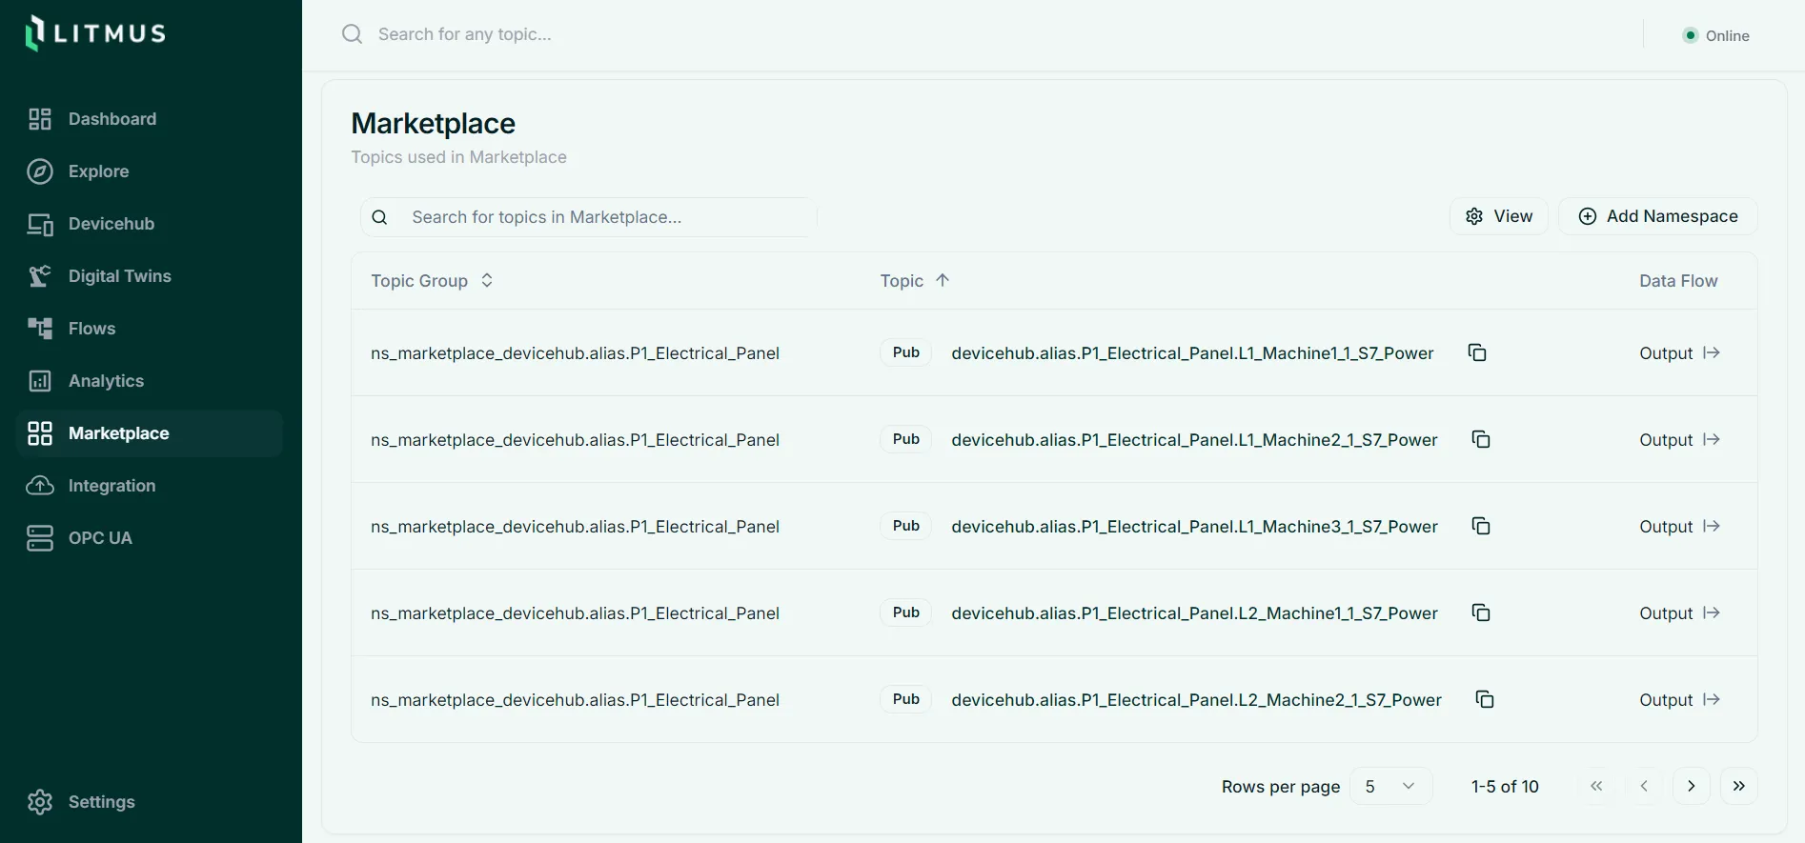1805x843 pixels.
Task: Click Pub badge in L2_Machine2 row
Action: (x=905, y=700)
